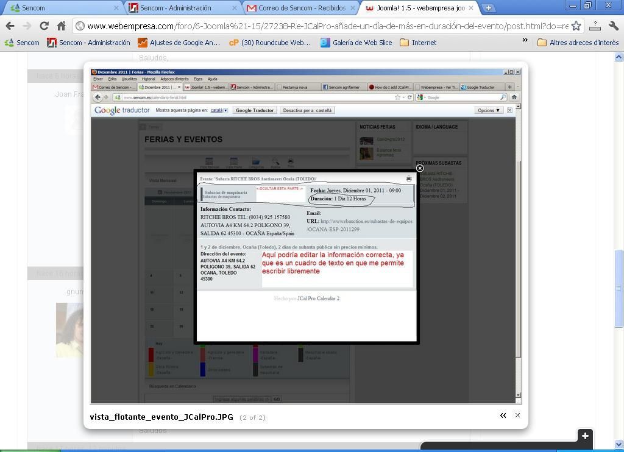This screenshot has height=452, width=624.
Task: Select the Joomla! 1.5 webempresa tab
Action: (418, 8)
